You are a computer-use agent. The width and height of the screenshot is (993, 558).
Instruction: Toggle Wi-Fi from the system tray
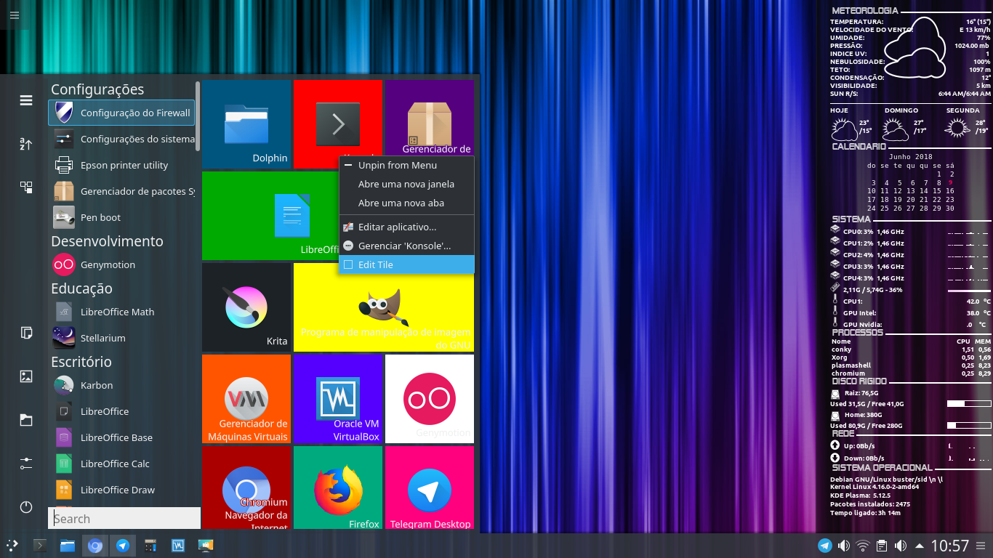(x=863, y=545)
